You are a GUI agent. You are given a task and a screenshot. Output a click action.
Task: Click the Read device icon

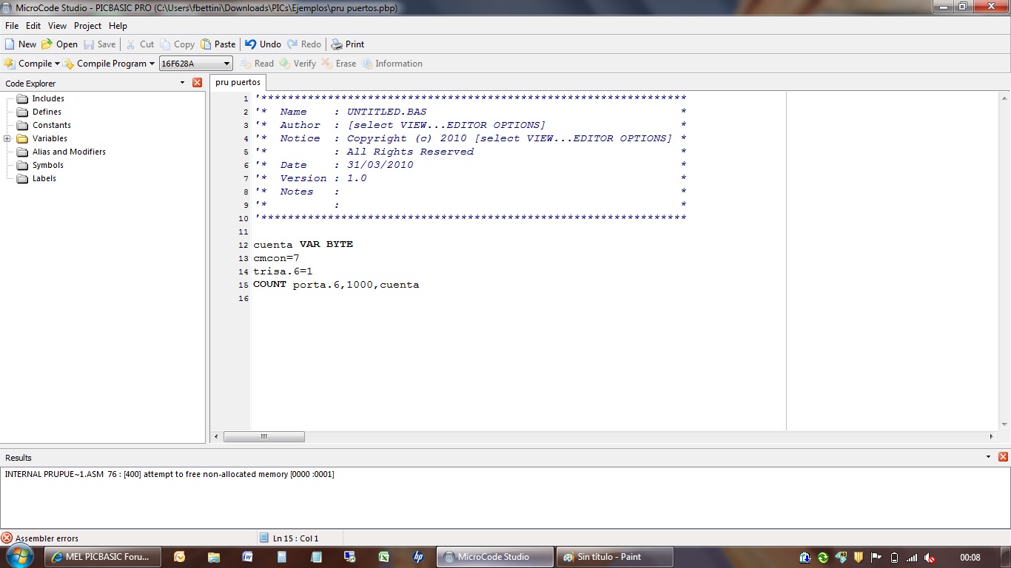click(246, 64)
